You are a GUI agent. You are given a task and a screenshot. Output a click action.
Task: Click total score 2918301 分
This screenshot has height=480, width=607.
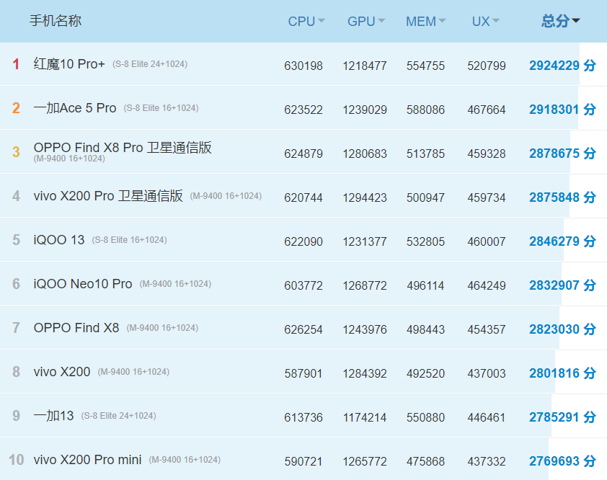[562, 110]
